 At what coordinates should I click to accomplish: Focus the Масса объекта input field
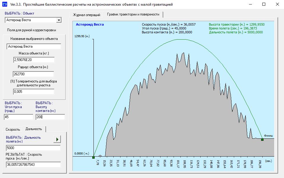(x=34, y=60)
